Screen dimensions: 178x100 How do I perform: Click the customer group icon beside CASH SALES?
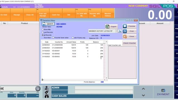(47, 96)
